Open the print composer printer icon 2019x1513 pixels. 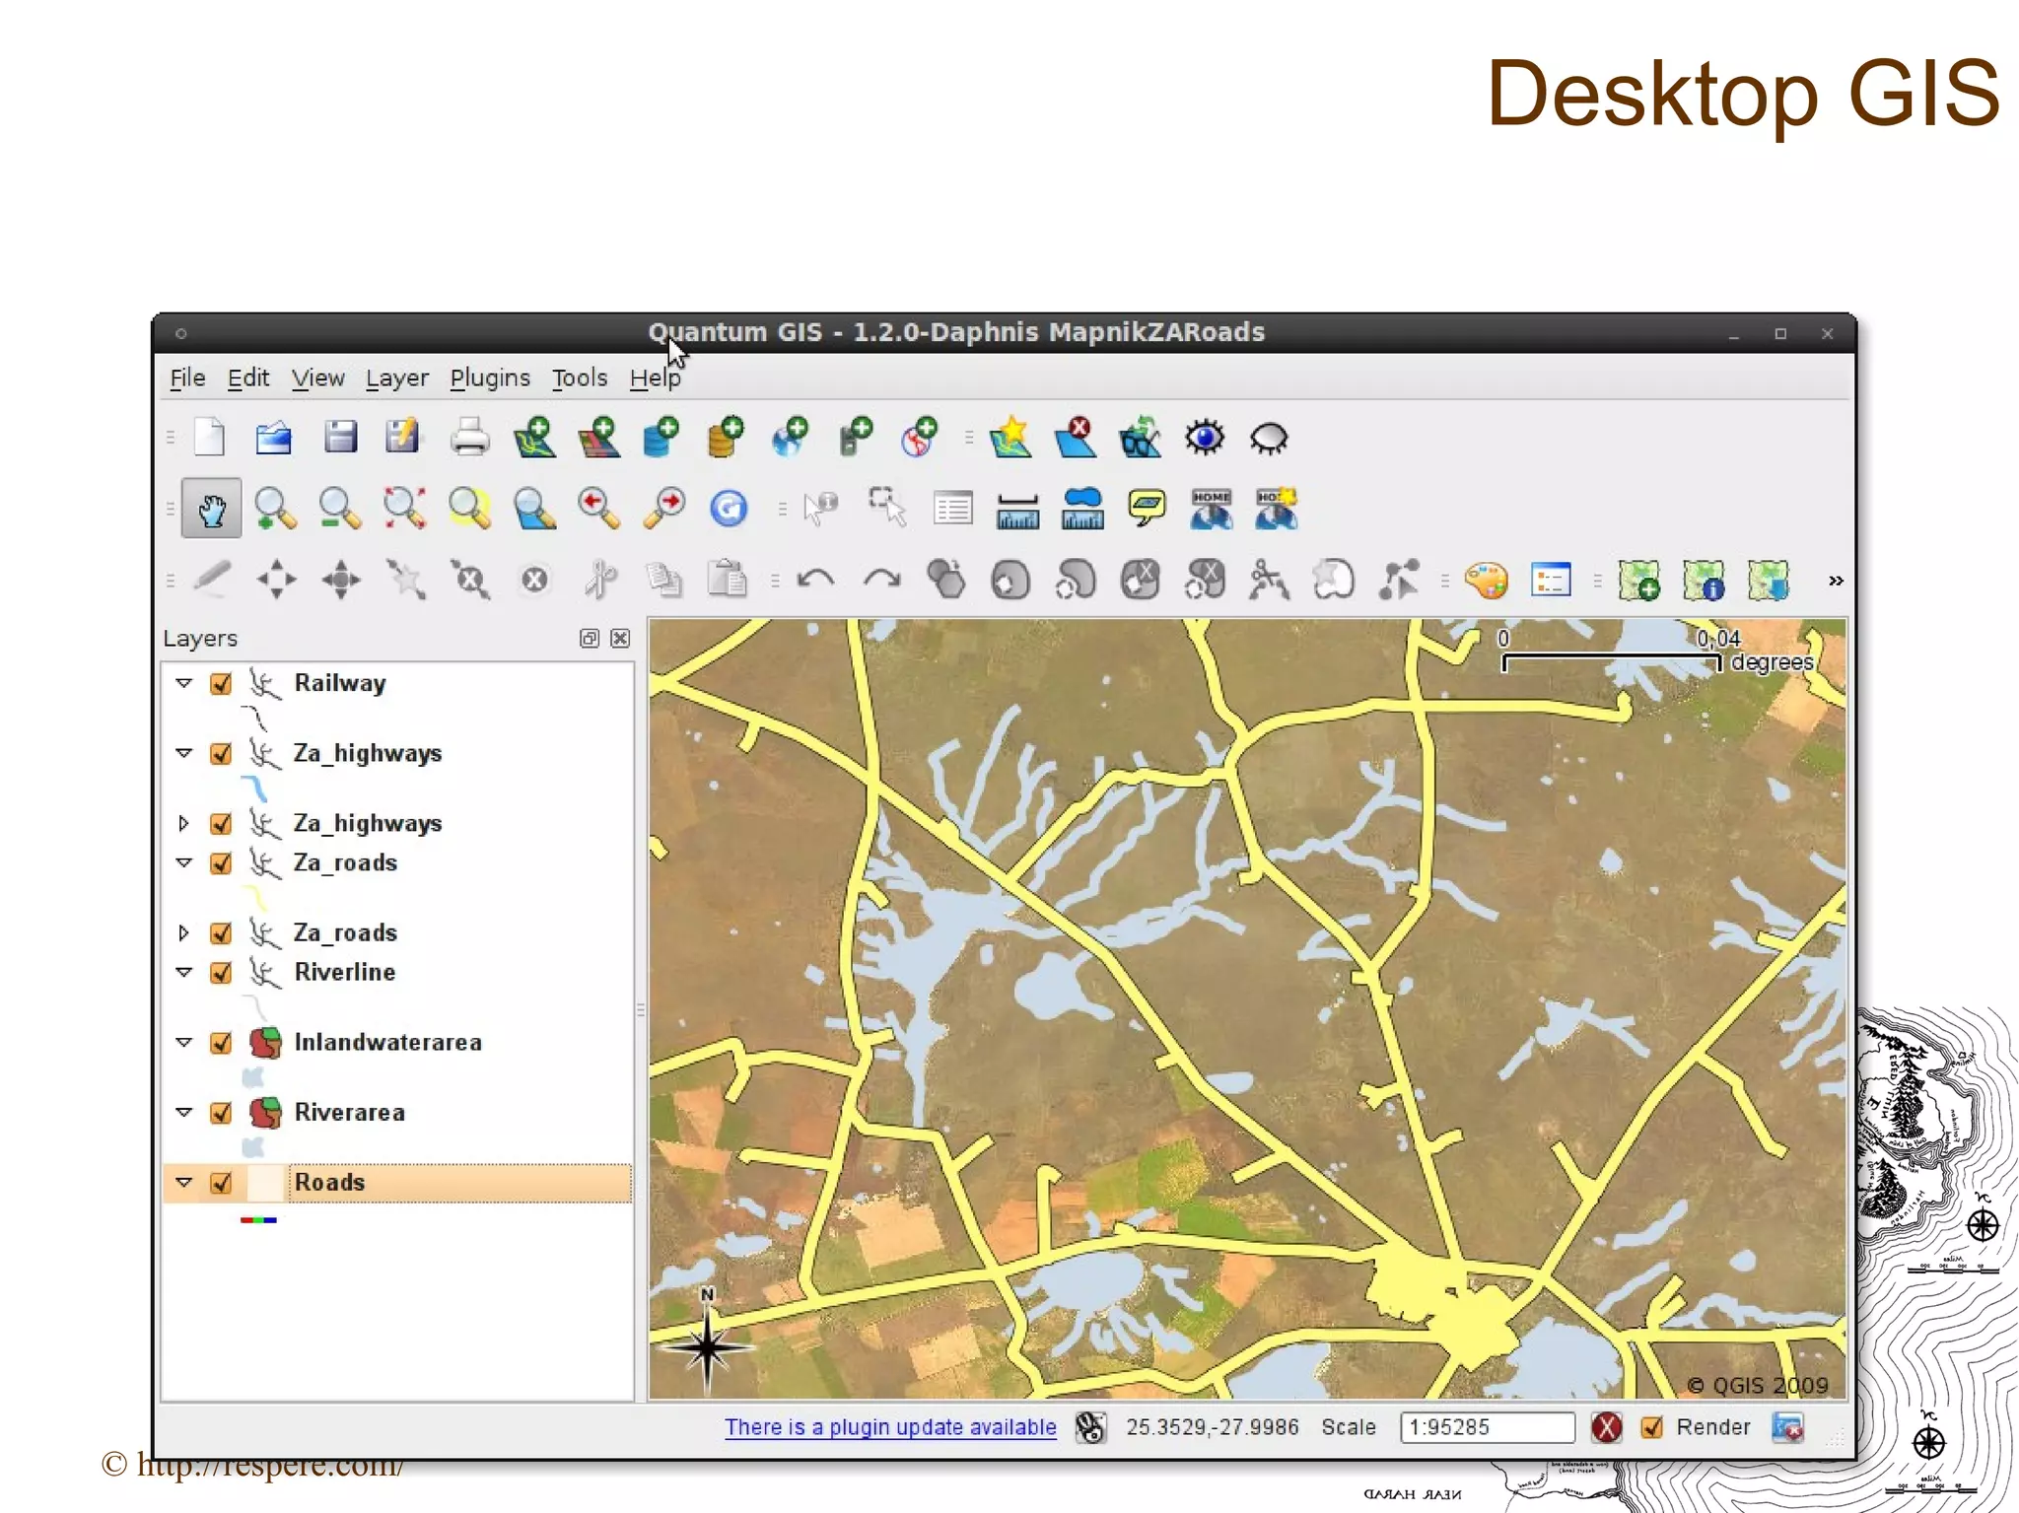pos(469,437)
